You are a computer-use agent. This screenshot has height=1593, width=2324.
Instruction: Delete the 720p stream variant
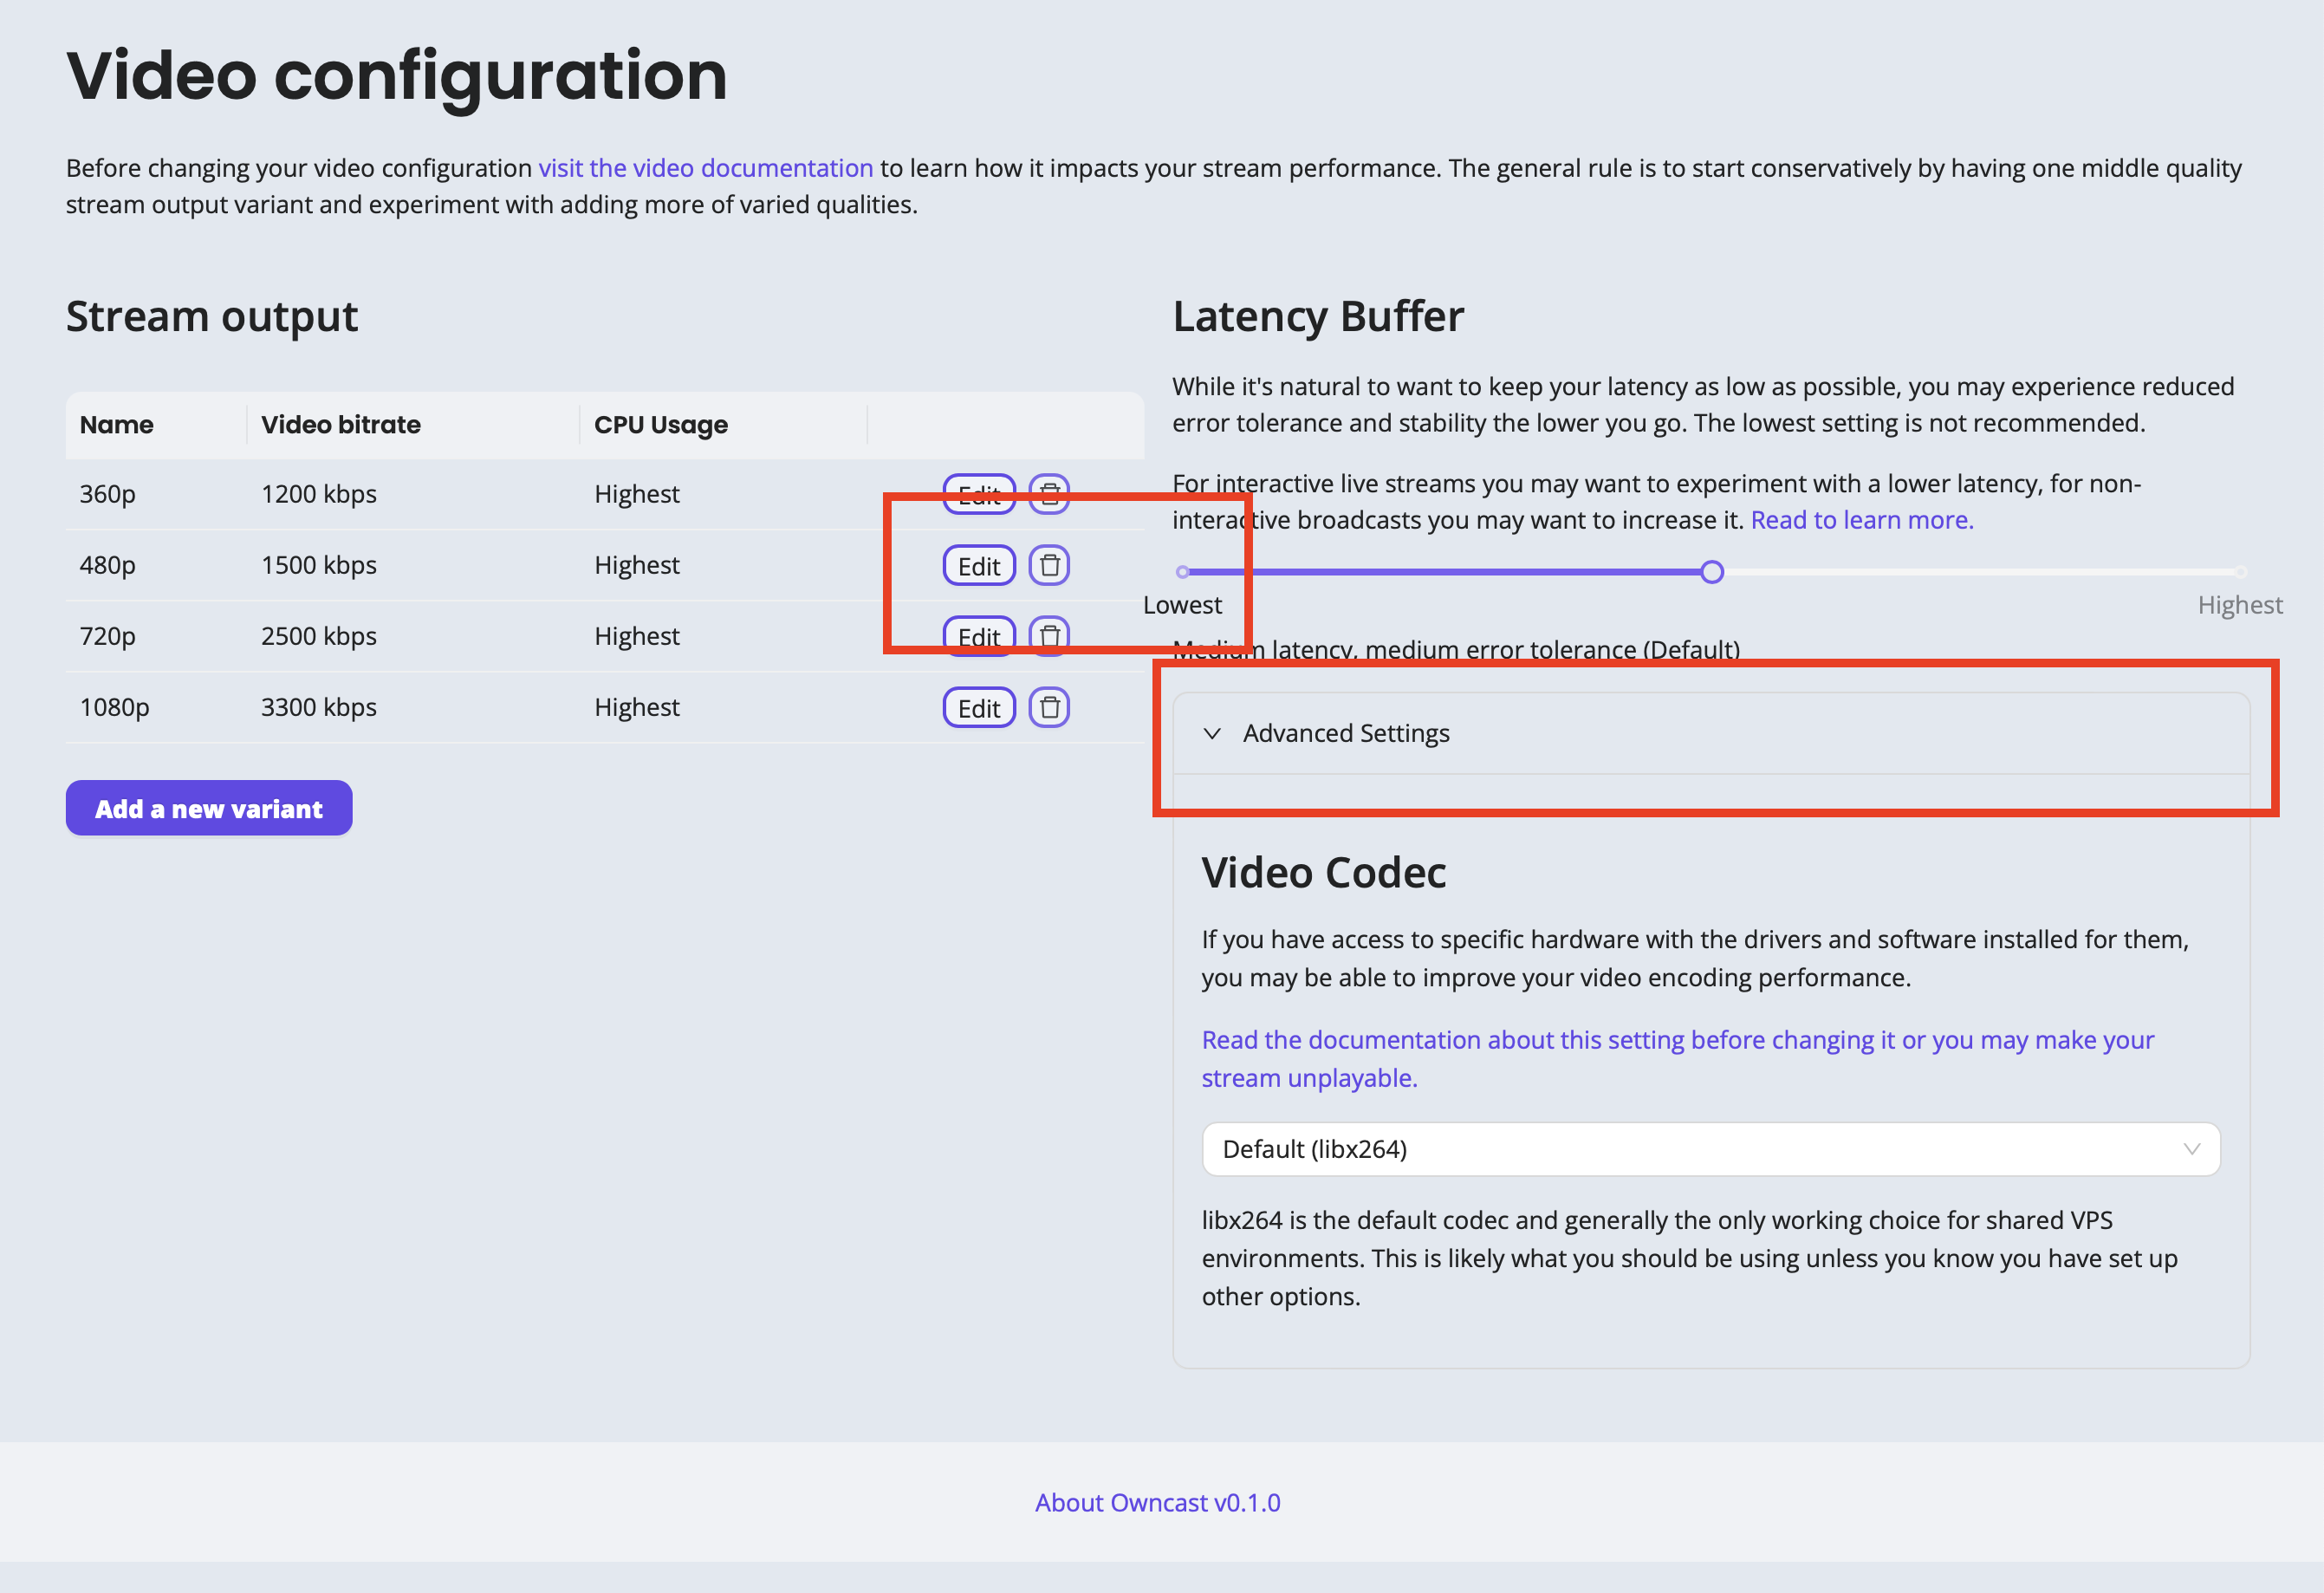pos(1049,636)
